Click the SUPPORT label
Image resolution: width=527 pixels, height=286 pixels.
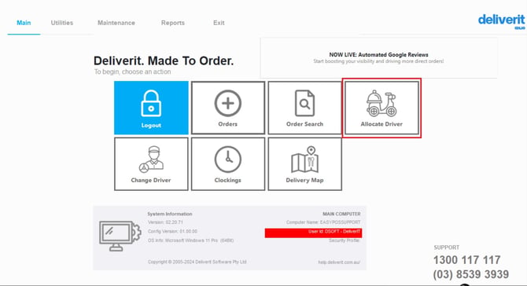pos(446,247)
